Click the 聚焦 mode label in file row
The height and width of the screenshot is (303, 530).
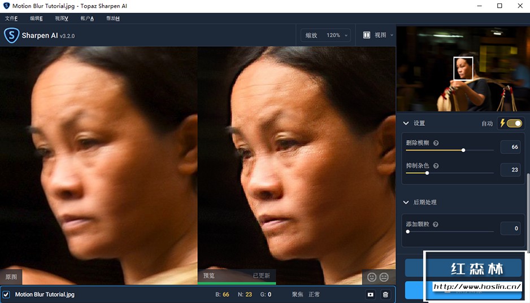coord(297,295)
